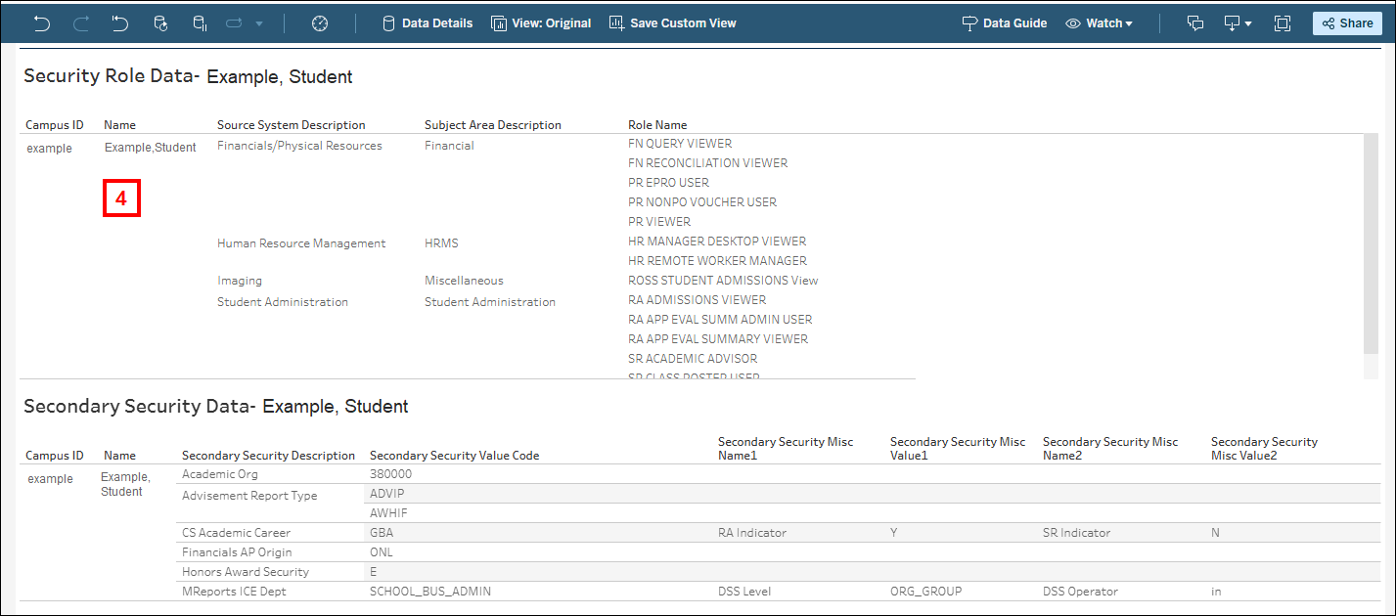Click the gauge icon in toolbar
Viewport: 1396px width, 616px height.
[x=320, y=23]
